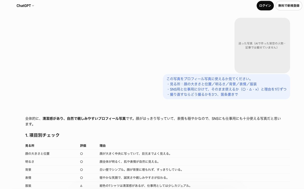Screen dimensions: 304x189
Task: Click the 服装 row label
Action: pos(28,186)
